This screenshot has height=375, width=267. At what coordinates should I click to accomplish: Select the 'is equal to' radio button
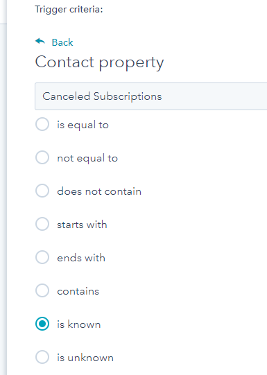tap(42, 124)
